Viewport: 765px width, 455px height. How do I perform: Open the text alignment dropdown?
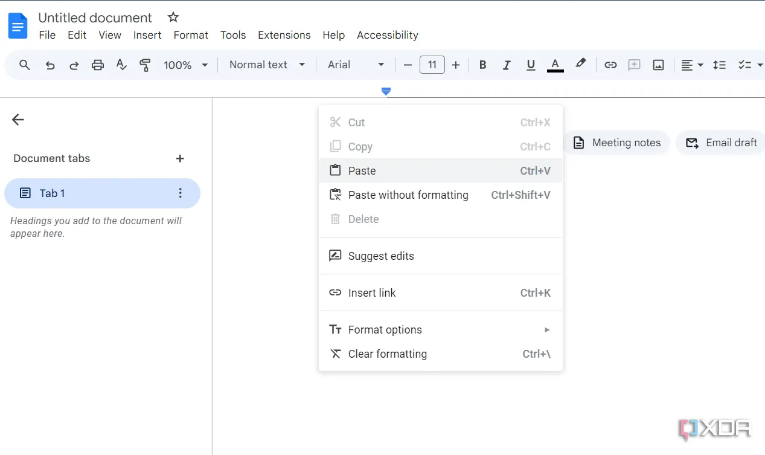691,65
